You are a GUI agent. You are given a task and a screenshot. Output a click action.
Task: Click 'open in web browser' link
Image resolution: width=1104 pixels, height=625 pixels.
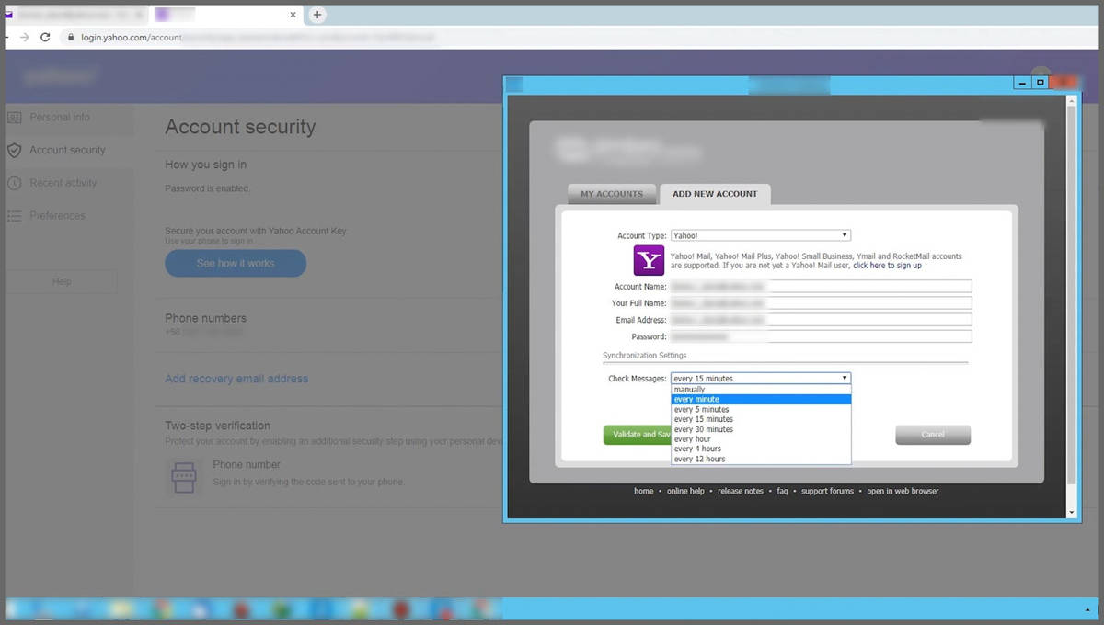(903, 492)
